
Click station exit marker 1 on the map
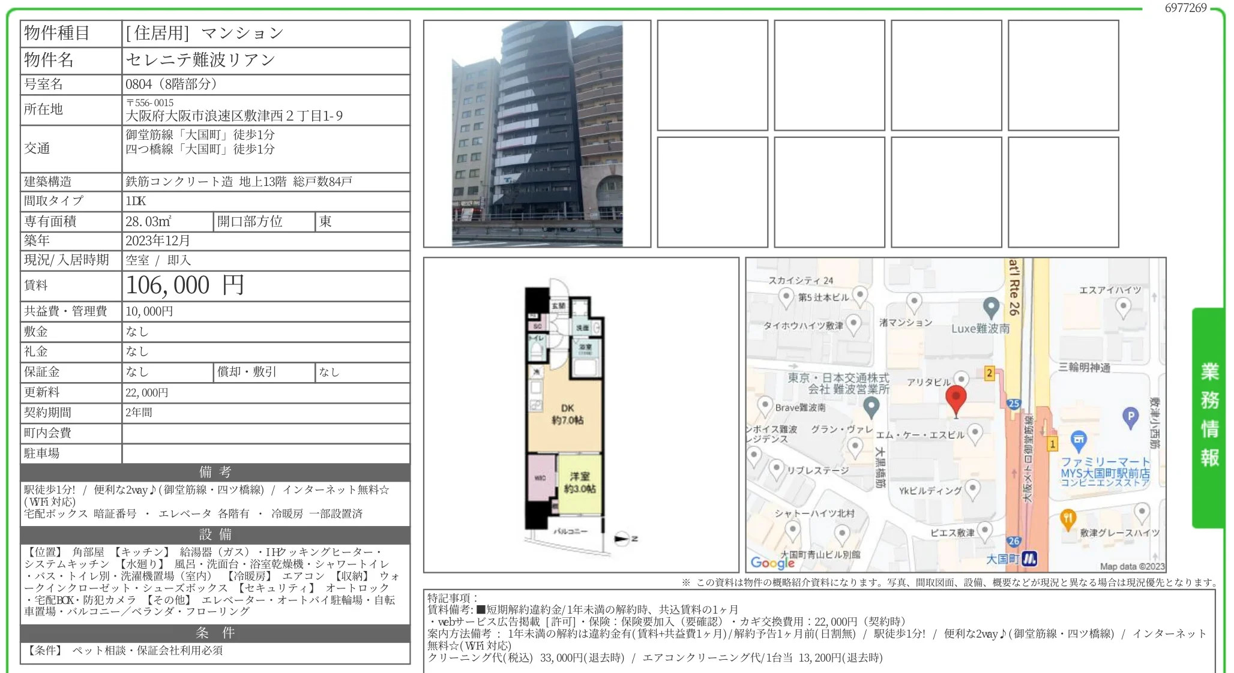[1053, 443]
